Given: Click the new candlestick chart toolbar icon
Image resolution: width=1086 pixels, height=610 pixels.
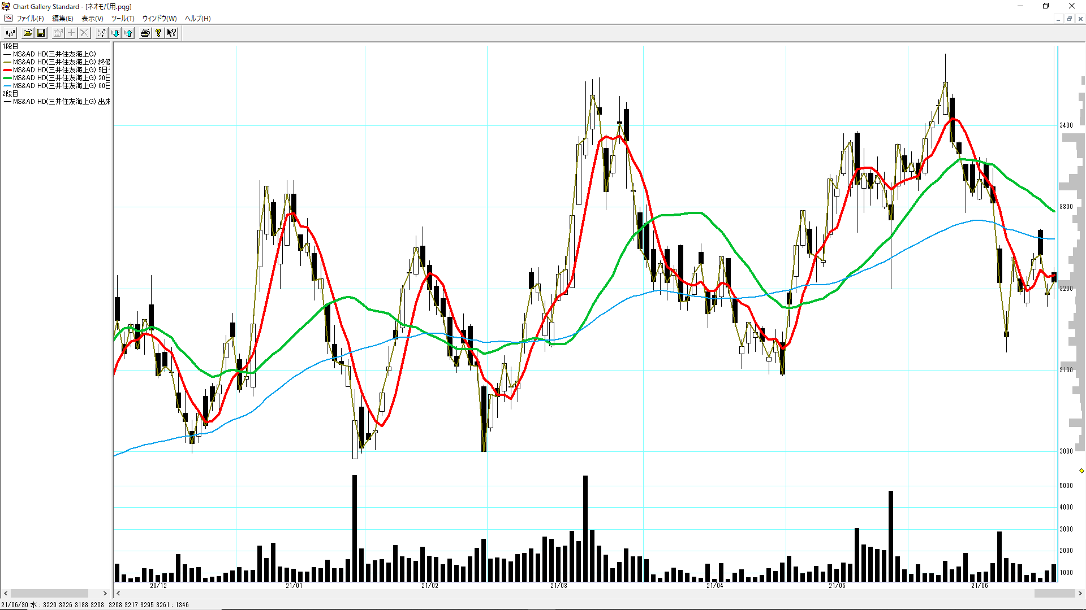Looking at the screenshot, I should pos(10,33).
